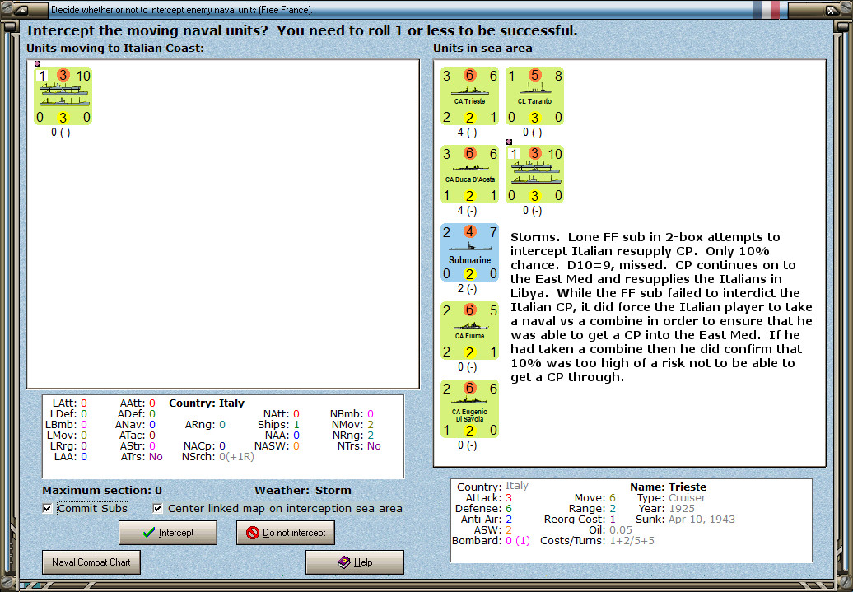This screenshot has height=592, width=853.
Task: Select the CA Fiume cruiser unit
Action: 469,331
